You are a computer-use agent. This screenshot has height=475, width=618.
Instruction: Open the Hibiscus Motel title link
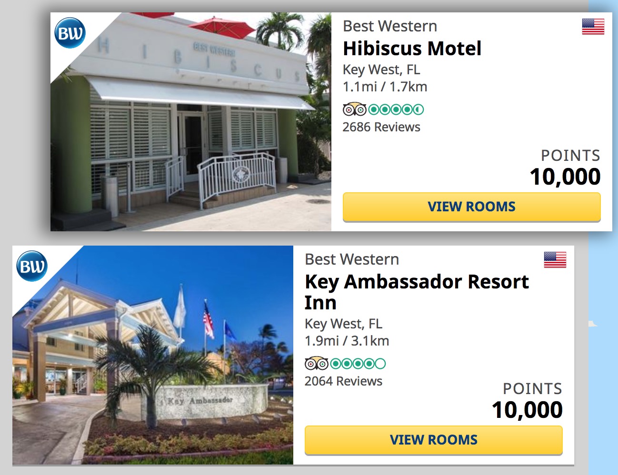pyautogui.click(x=412, y=49)
